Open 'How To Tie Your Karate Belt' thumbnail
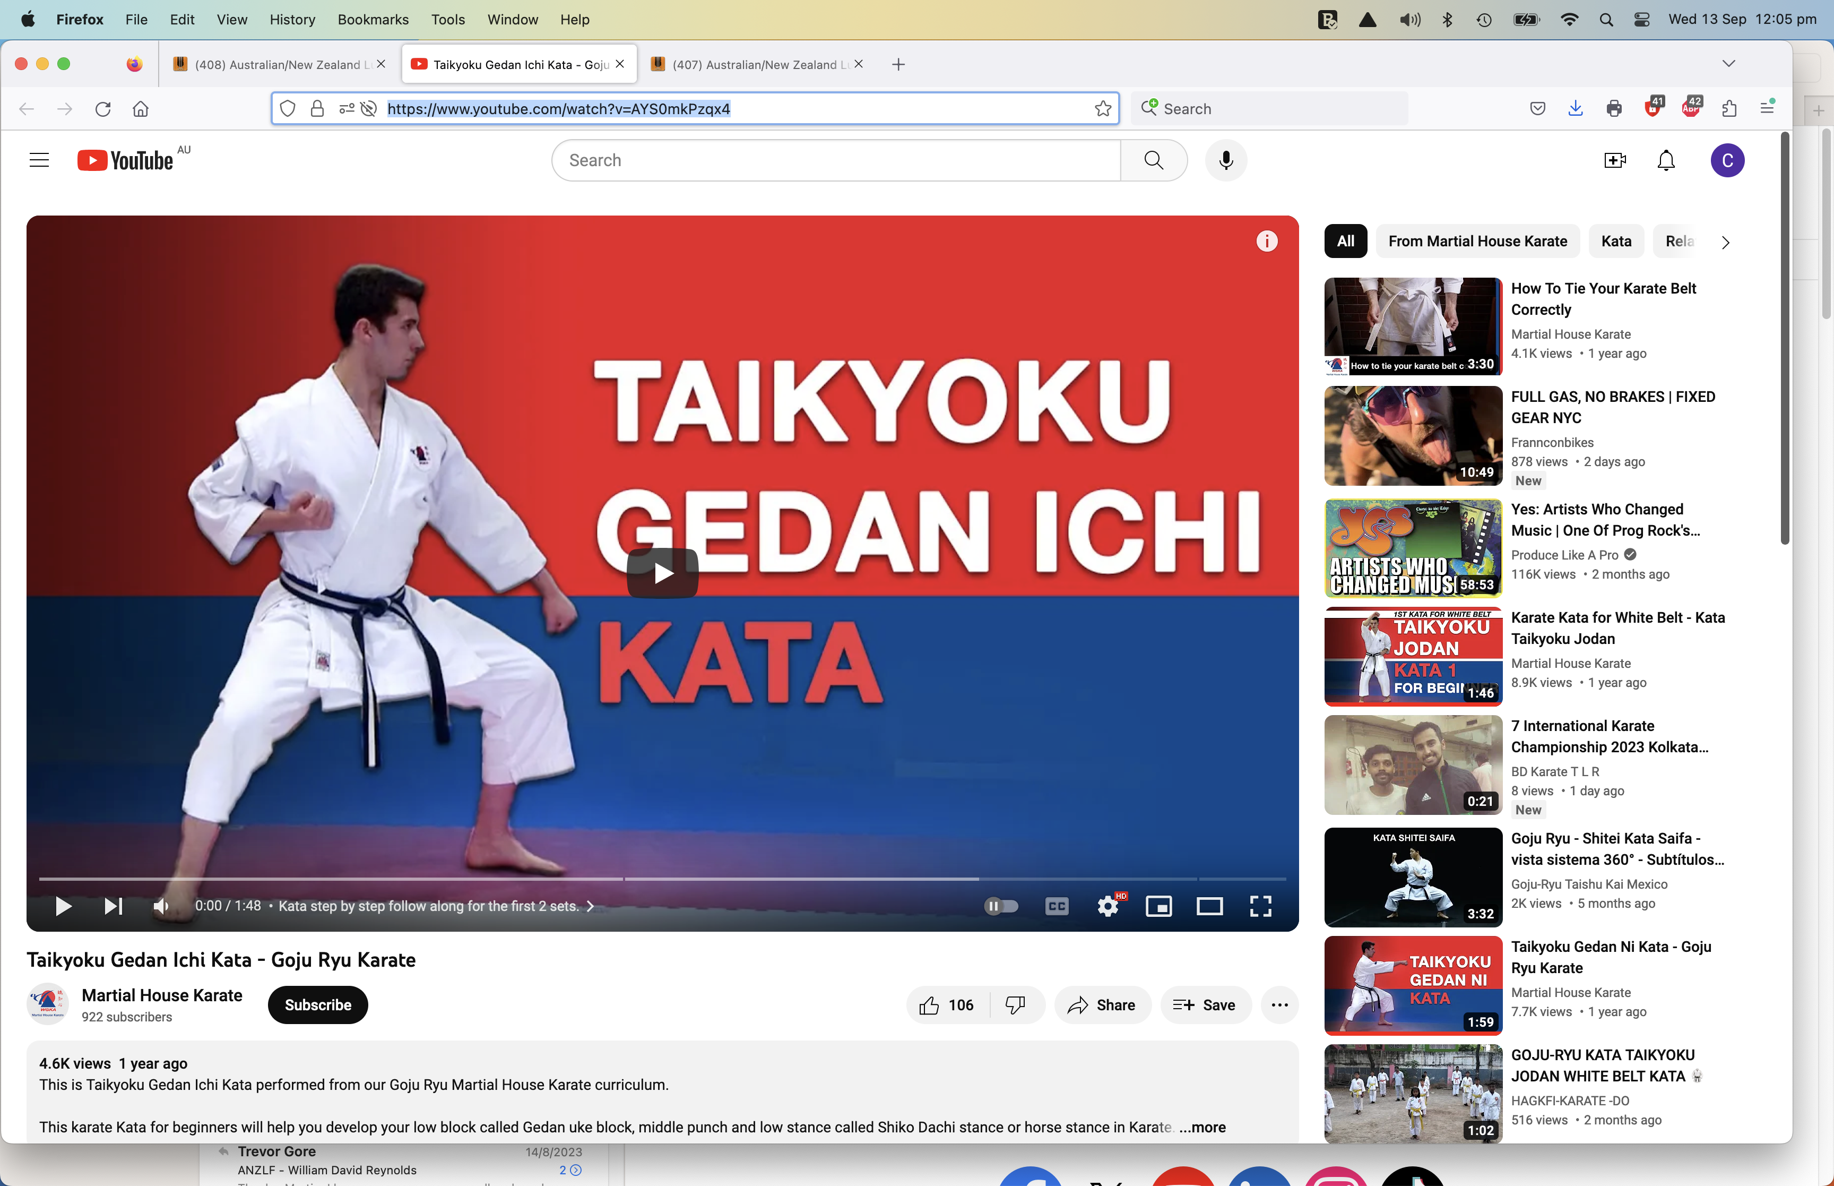 pyautogui.click(x=1413, y=326)
